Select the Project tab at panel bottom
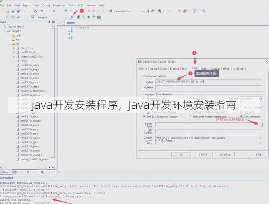 click(x=6, y=172)
